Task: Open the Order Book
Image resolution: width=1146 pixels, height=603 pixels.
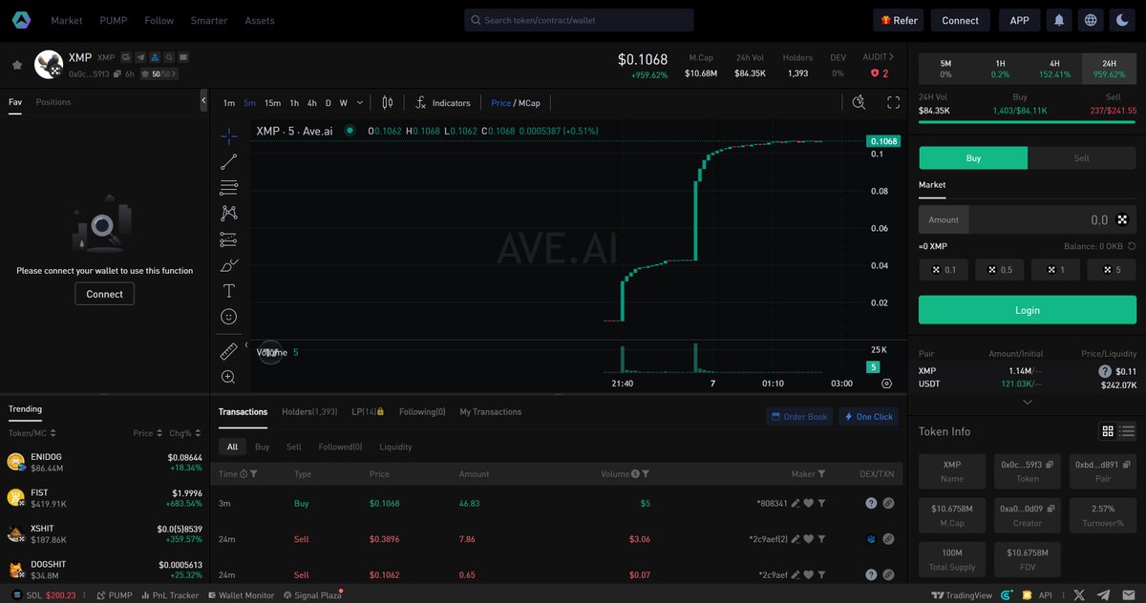Action: 800,417
